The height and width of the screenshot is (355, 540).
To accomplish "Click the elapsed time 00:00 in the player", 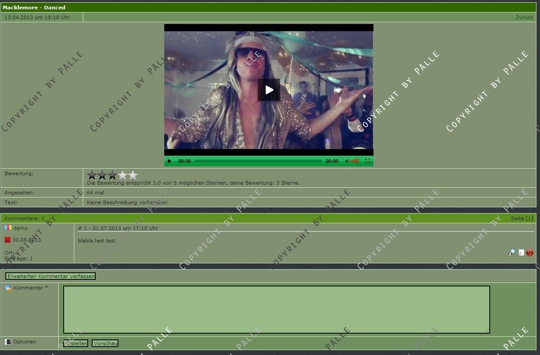I will (x=185, y=161).
